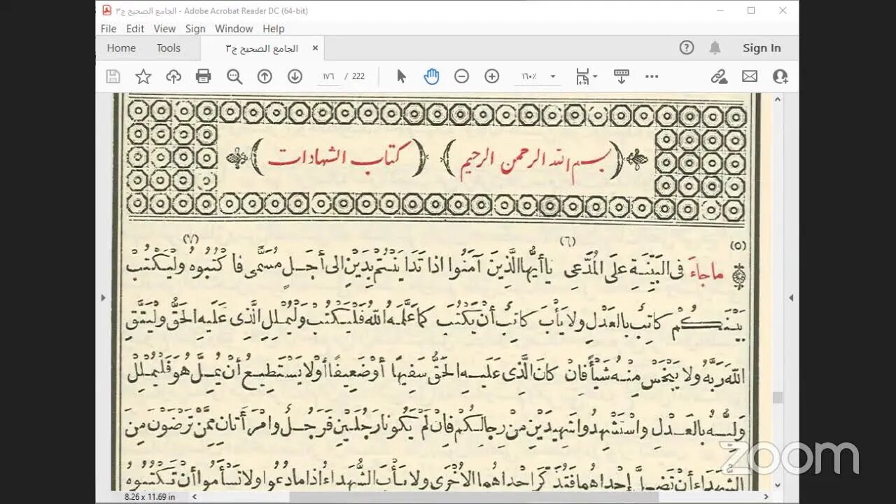Edit the current page number field

click(x=328, y=76)
